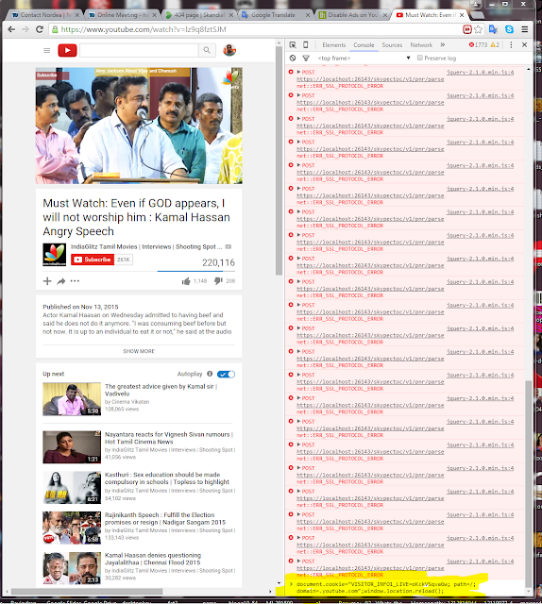This screenshot has width=542, height=604.
Task: Open 'Rajinikanth Speech' video title
Action: point(165,518)
